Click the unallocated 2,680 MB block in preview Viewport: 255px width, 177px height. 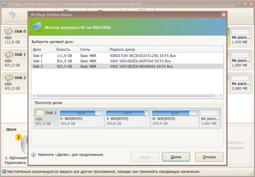(x=210, y=118)
